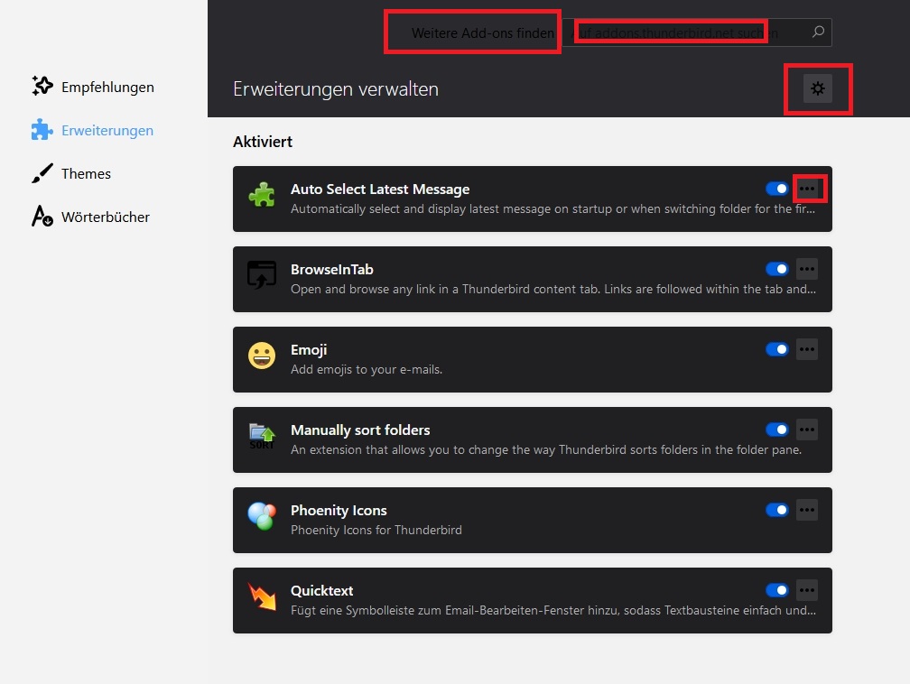Open the Quicktext extension details
This screenshot has width=910, height=684.
click(x=322, y=590)
